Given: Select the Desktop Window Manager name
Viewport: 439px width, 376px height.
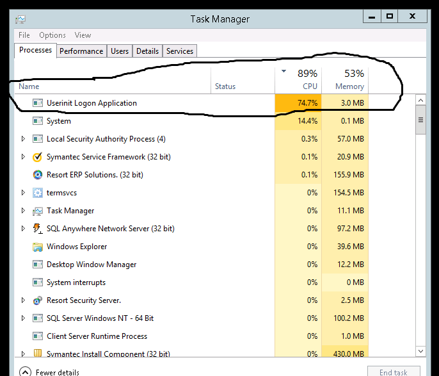Looking at the screenshot, I should [x=92, y=265].
